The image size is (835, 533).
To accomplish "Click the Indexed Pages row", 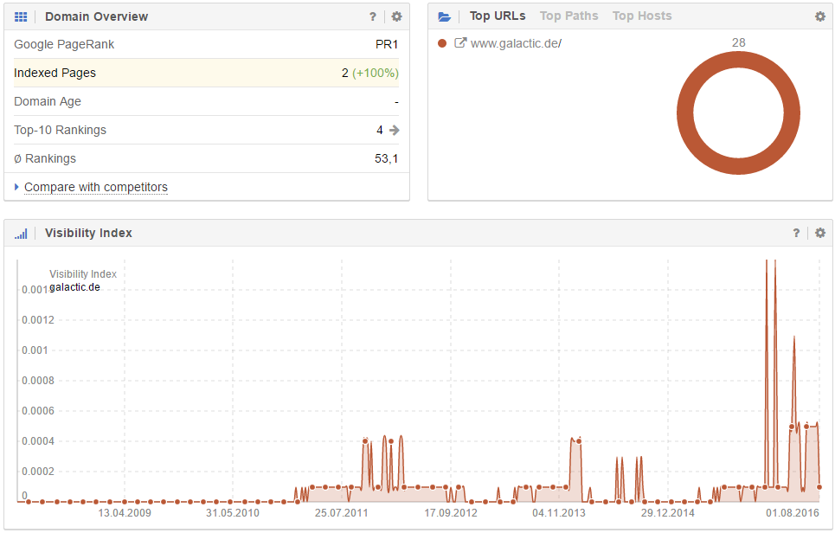I will 206,73.
